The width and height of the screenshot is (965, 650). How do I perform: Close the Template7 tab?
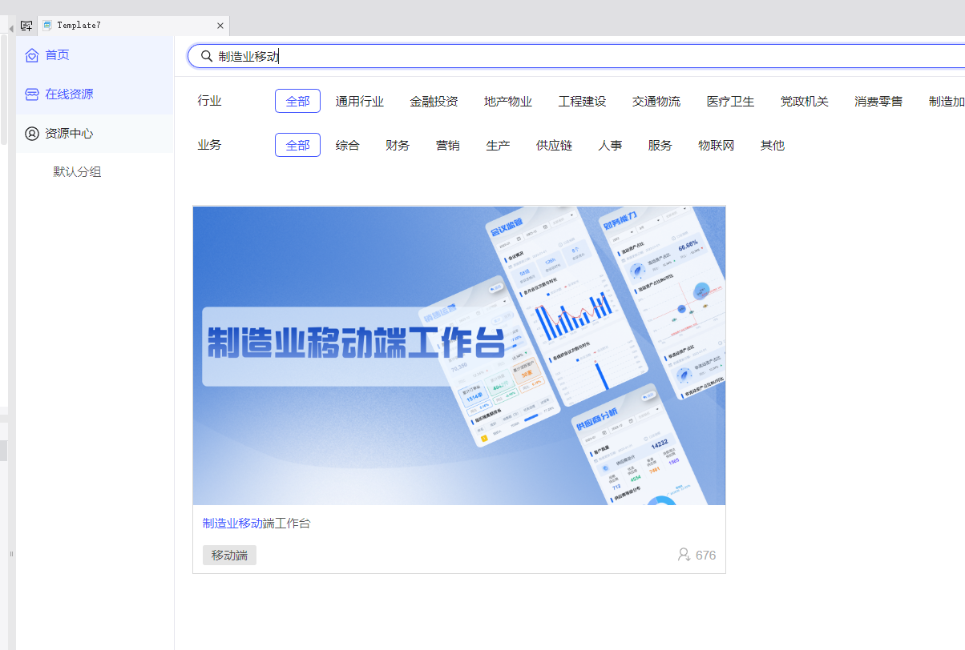[220, 26]
